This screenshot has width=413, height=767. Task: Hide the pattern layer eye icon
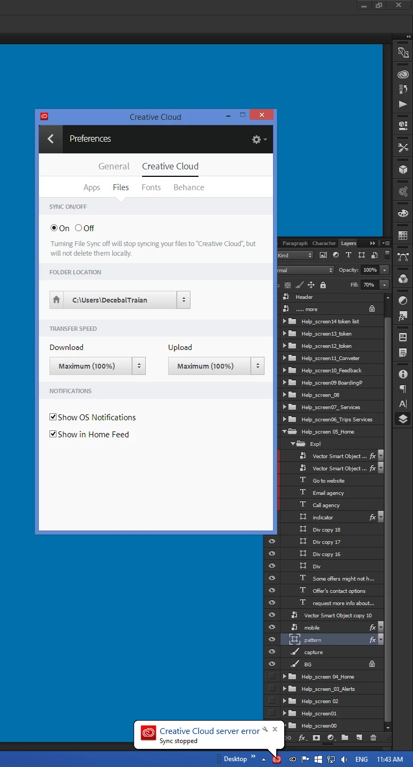click(x=272, y=640)
